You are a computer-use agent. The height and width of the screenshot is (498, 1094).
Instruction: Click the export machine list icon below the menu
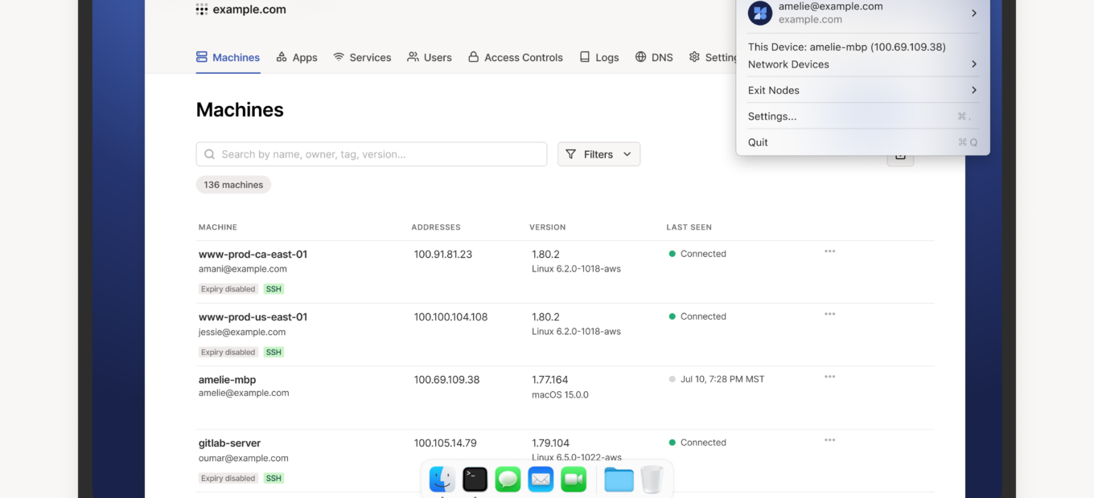pos(900,156)
